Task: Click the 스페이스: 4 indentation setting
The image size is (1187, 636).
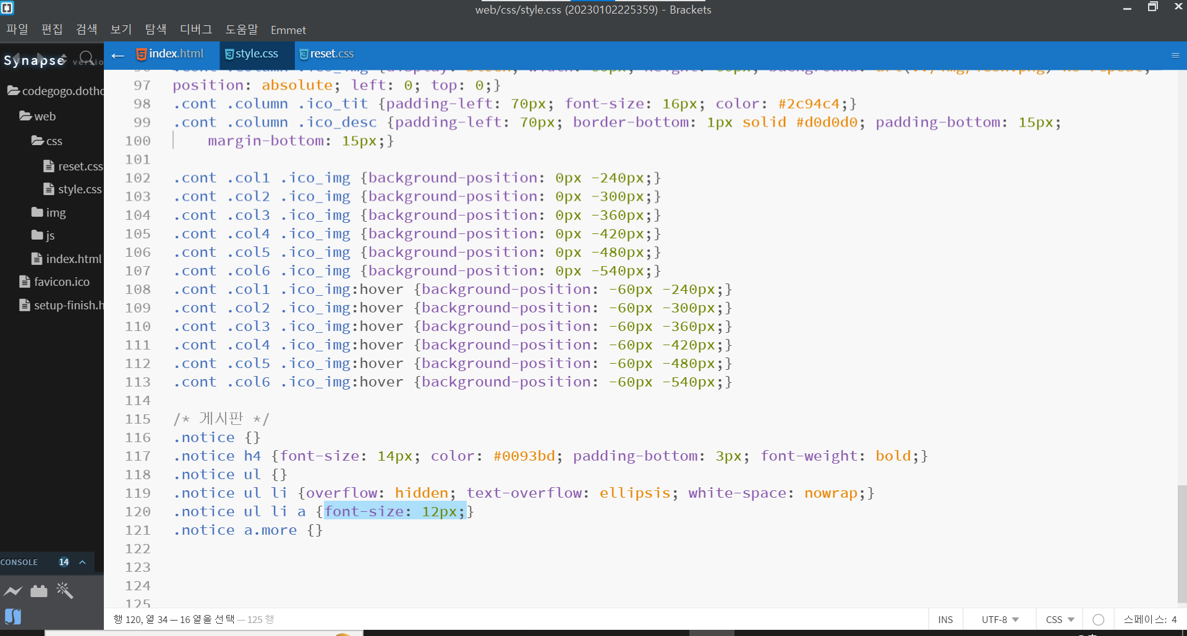Action: click(1150, 619)
